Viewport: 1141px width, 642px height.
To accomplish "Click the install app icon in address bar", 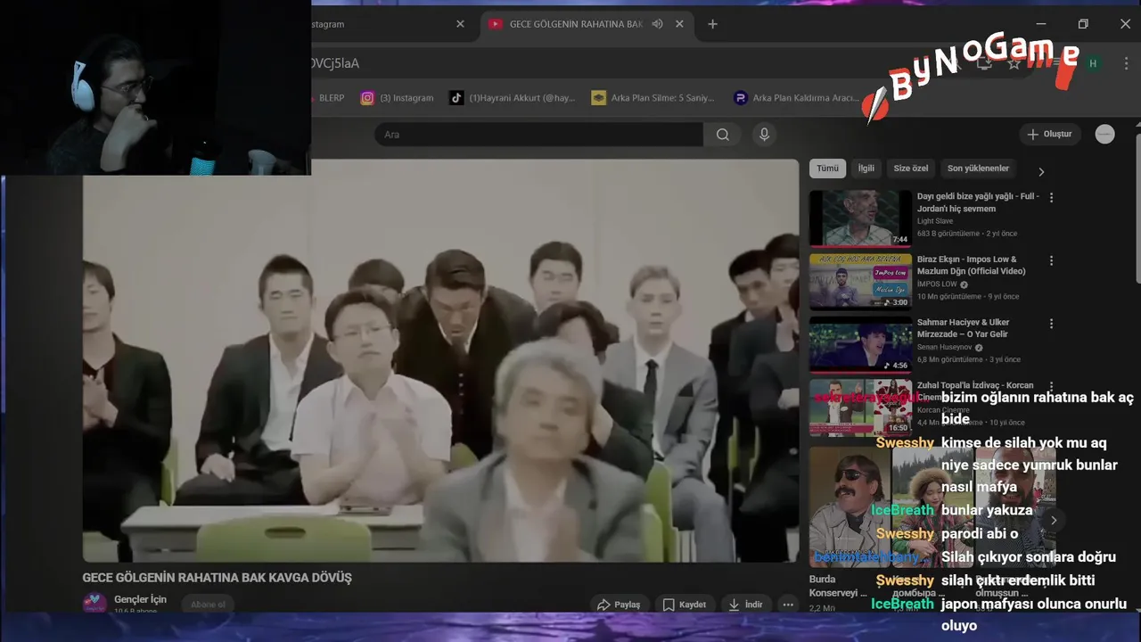I will coord(984,63).
